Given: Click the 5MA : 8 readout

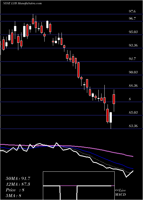Looking at the screenshot, I should pos(13,196).
